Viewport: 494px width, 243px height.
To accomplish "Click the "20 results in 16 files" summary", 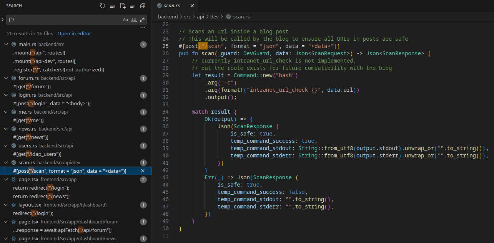I will [x=31, y=33].
